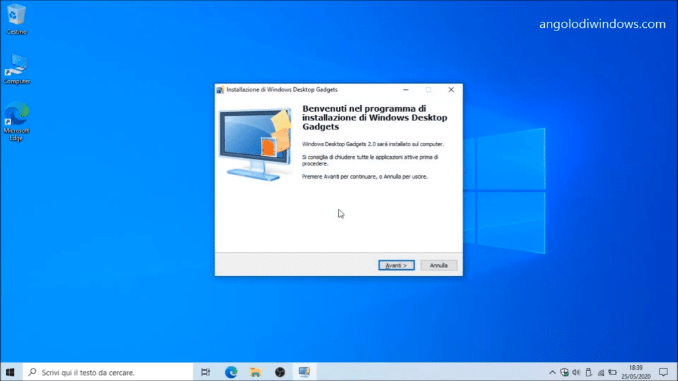678x381 pixels.
Task: Open File Explorer from the taskbar
Action: [256, 372]
